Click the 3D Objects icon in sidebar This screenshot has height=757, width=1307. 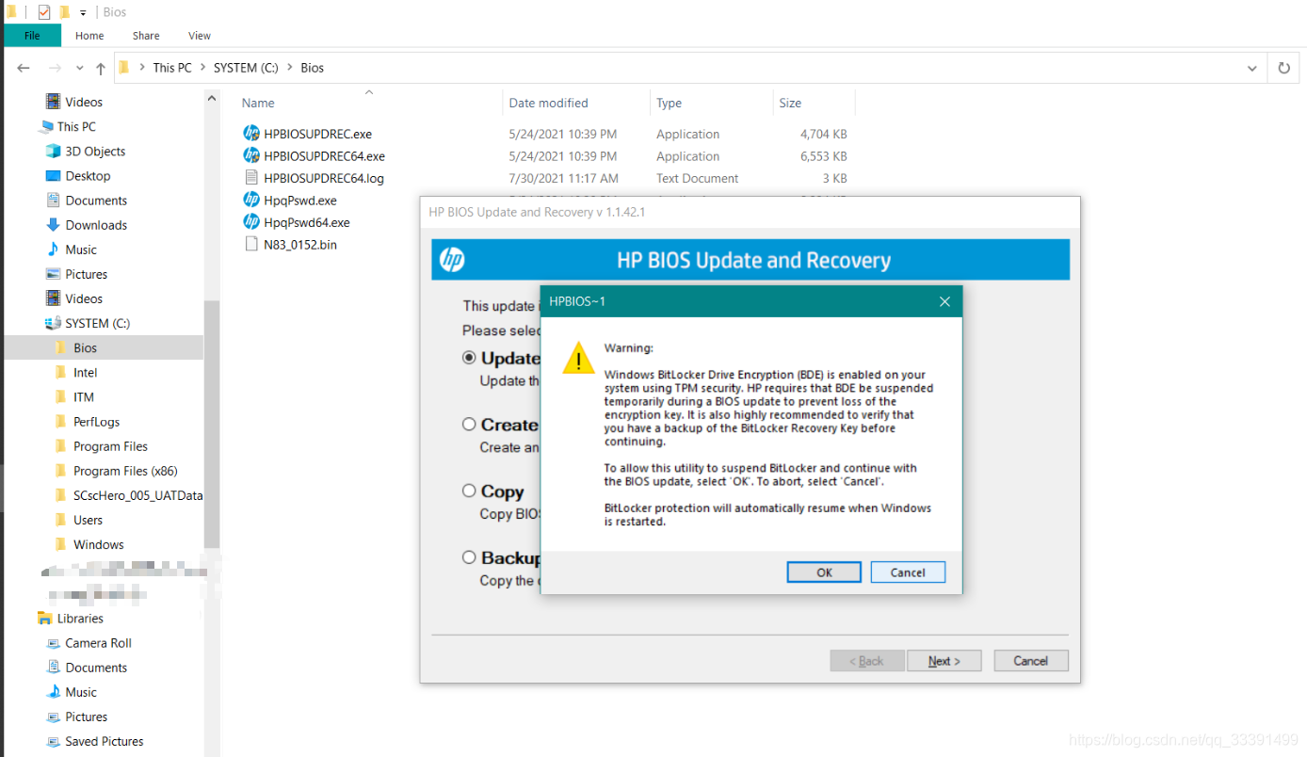click(54, 151)
